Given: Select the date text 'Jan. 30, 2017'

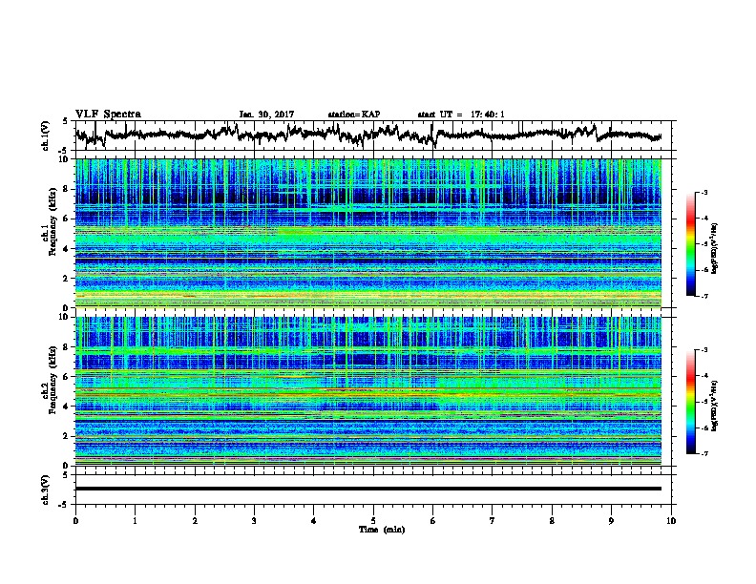Looking at the screenshot, I should pos(266,115).
